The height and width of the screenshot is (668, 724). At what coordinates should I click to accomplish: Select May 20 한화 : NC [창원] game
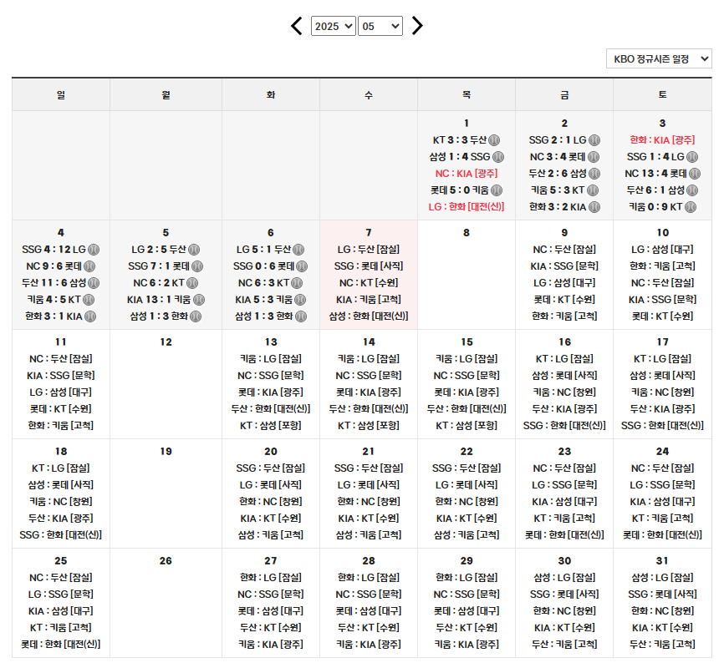tap(271, 502)
